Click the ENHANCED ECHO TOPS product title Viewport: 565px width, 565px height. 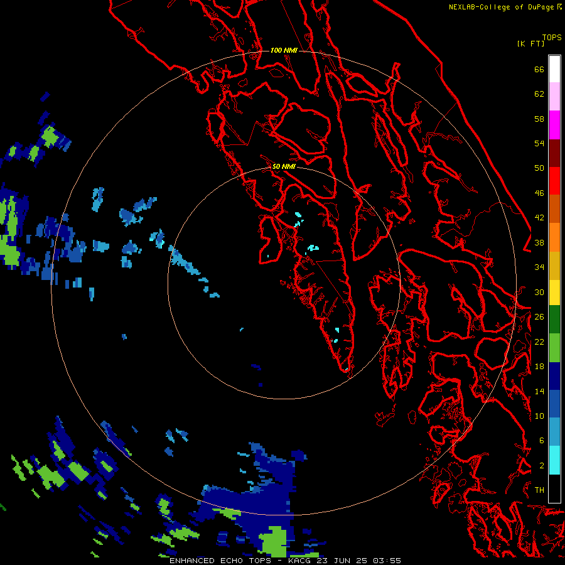(x=221, y=561)
